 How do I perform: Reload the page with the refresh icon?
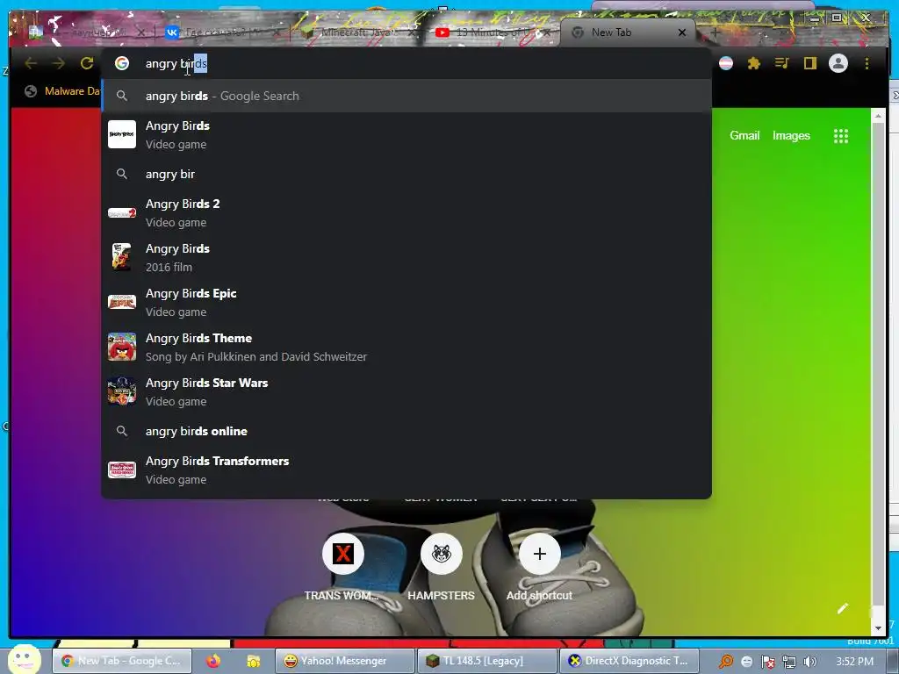[x=87, y=63]
